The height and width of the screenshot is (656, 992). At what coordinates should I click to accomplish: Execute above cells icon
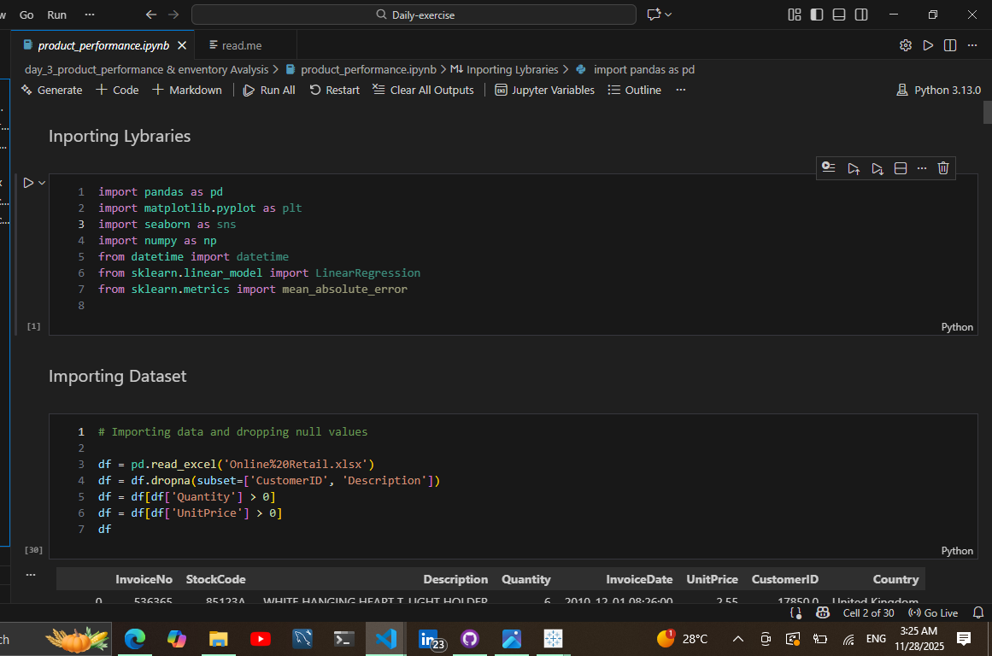[x=853, y=168]
